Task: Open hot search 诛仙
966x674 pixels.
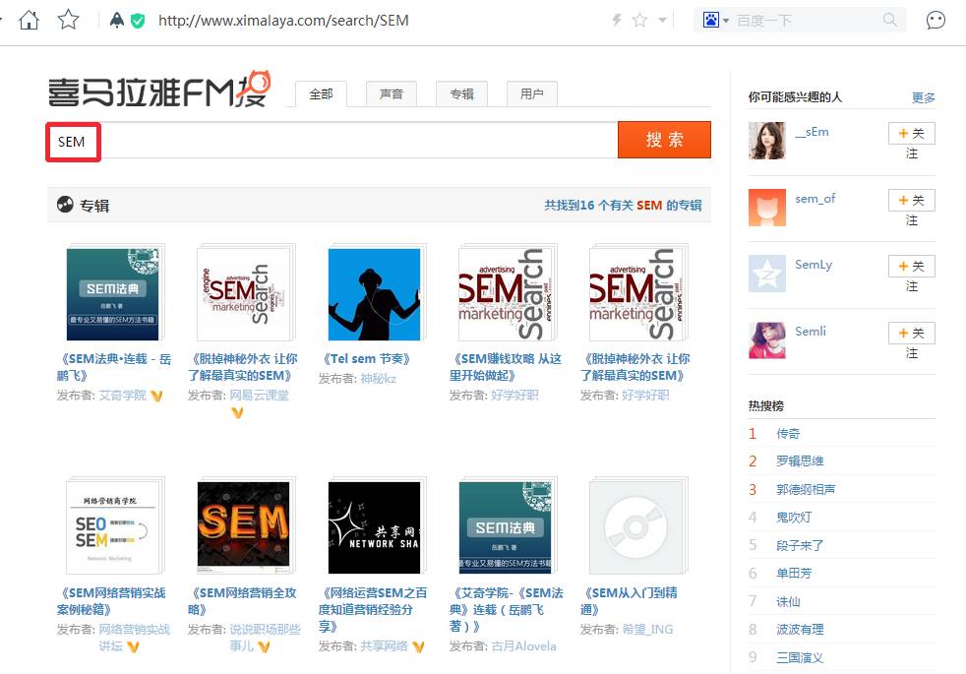Action: click(x=788, y=602)
